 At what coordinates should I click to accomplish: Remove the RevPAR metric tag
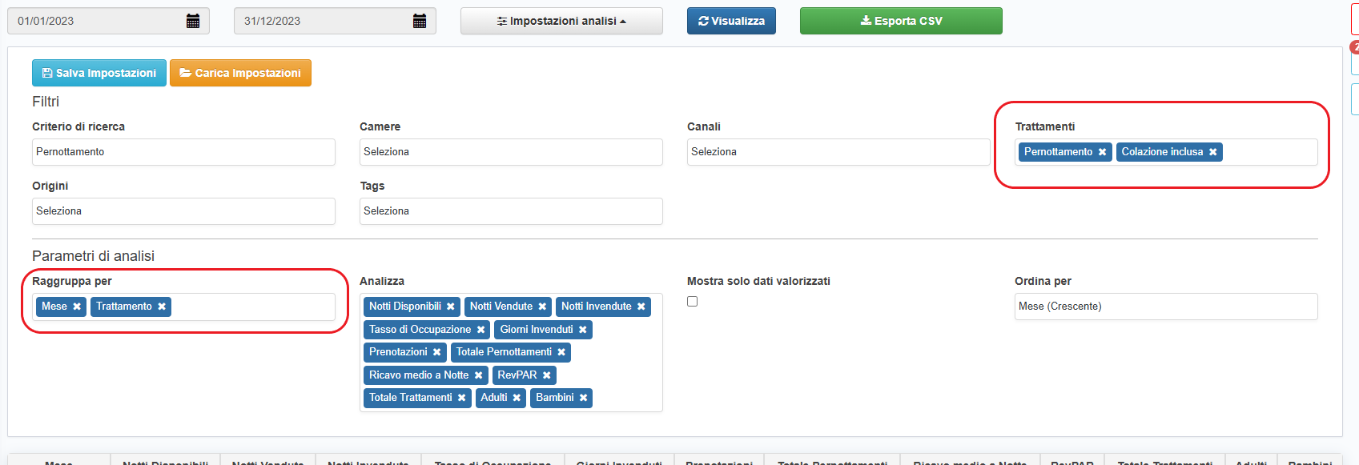547,375
